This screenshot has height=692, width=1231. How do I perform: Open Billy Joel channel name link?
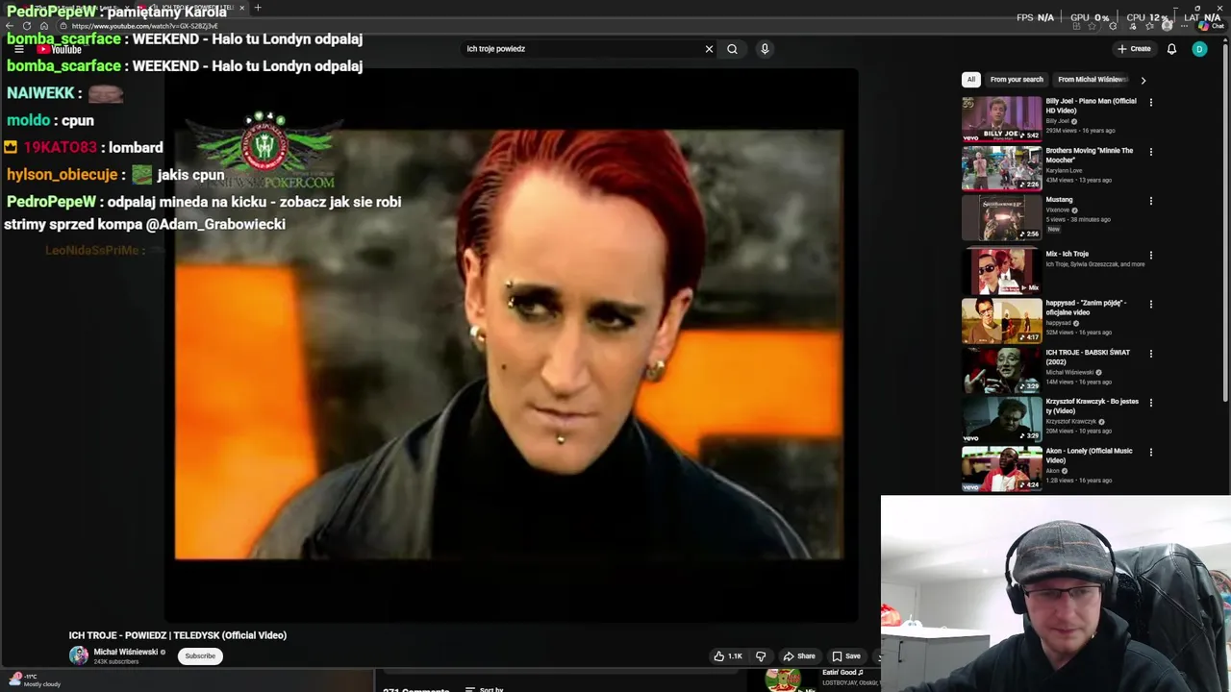1058,121
